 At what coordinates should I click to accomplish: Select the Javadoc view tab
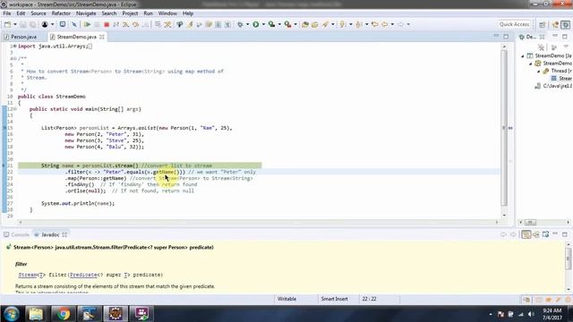click(50, 234)
